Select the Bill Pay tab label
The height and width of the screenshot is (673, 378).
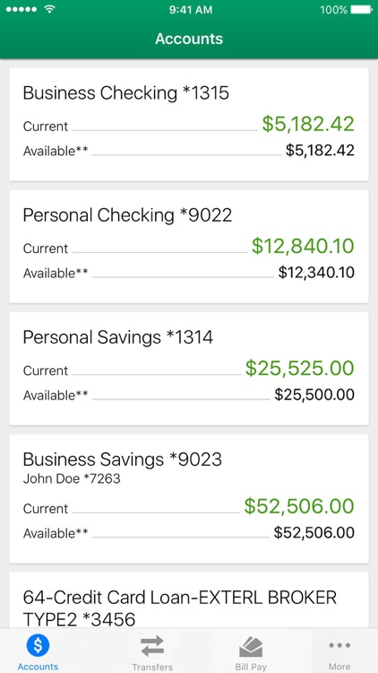[251, 667]
